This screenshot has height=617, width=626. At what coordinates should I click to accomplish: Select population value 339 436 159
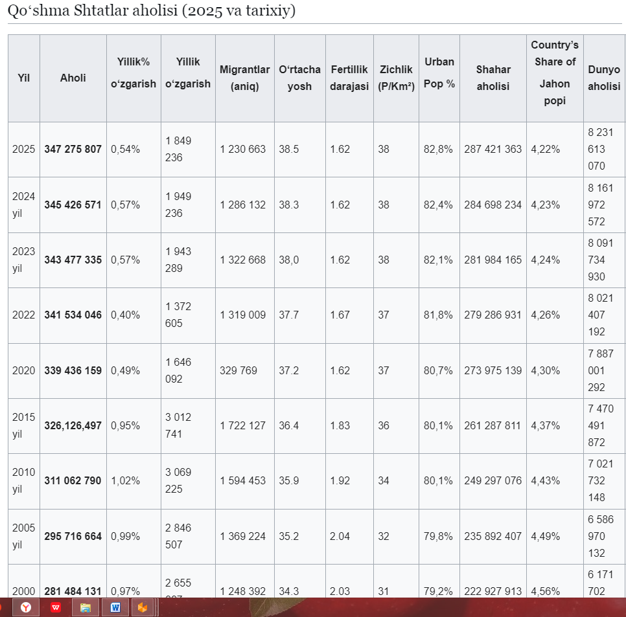coord(73,370)
